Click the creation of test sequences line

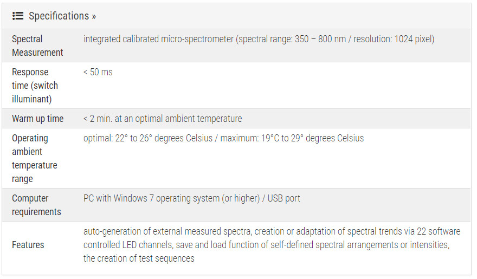tap(139, 258)
